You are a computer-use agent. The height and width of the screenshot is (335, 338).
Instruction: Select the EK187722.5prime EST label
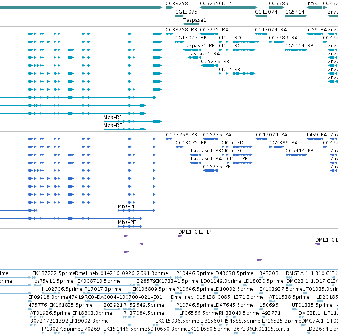pos(54,273)
